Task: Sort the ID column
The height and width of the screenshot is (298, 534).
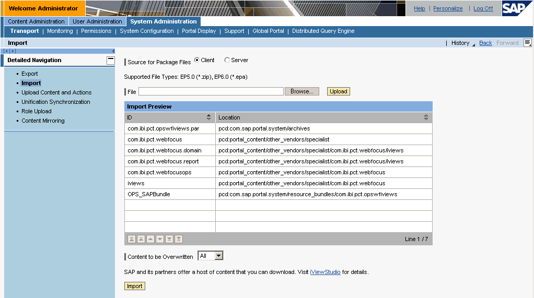Action: [209, 117]
